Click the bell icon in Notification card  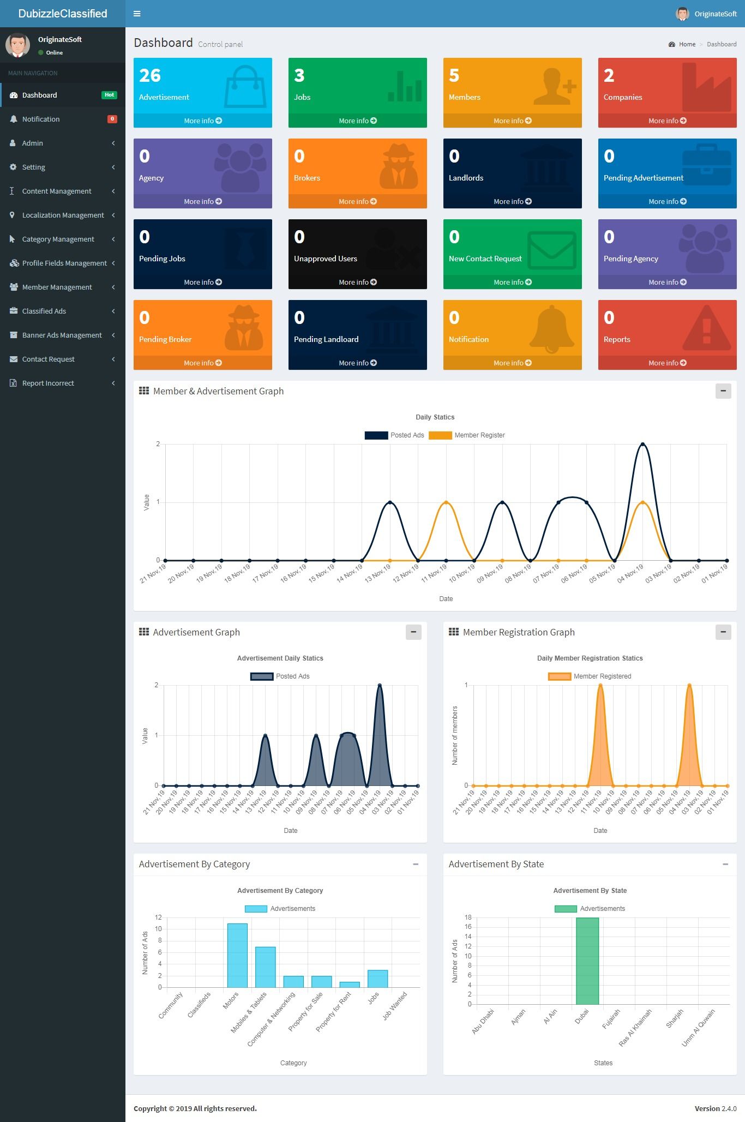pos(552,329)
